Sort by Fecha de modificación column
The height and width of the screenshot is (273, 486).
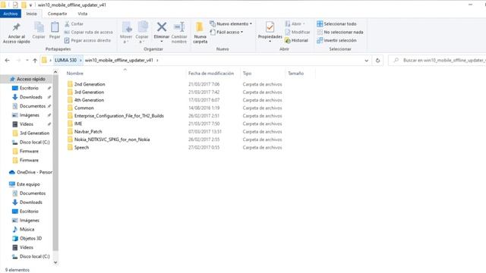point(211,74)
